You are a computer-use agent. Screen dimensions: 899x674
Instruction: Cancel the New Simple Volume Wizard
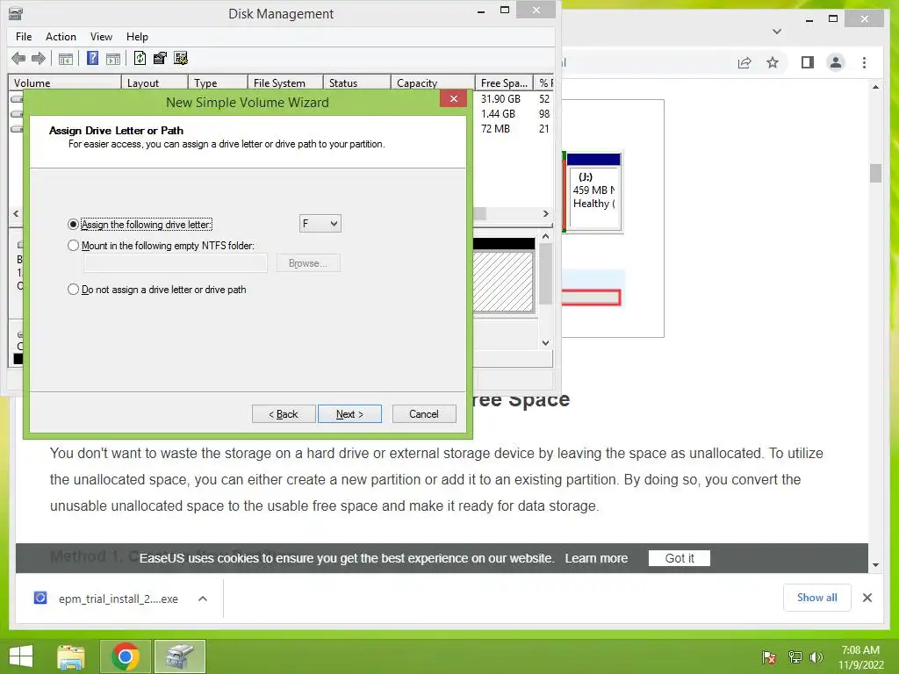point(424,414)
